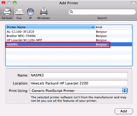The height and width of the screenshot is (116, 137).
Task: Click the Generic PostScript Printer popup
Action: point(79,91)
